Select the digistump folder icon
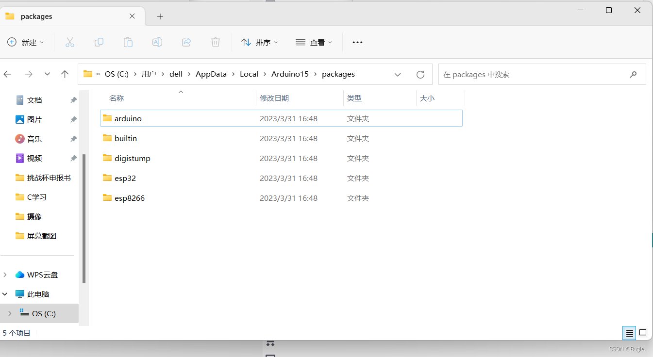Image resolution: width=653 pixels, height=357 pixels. pos(107,158)
